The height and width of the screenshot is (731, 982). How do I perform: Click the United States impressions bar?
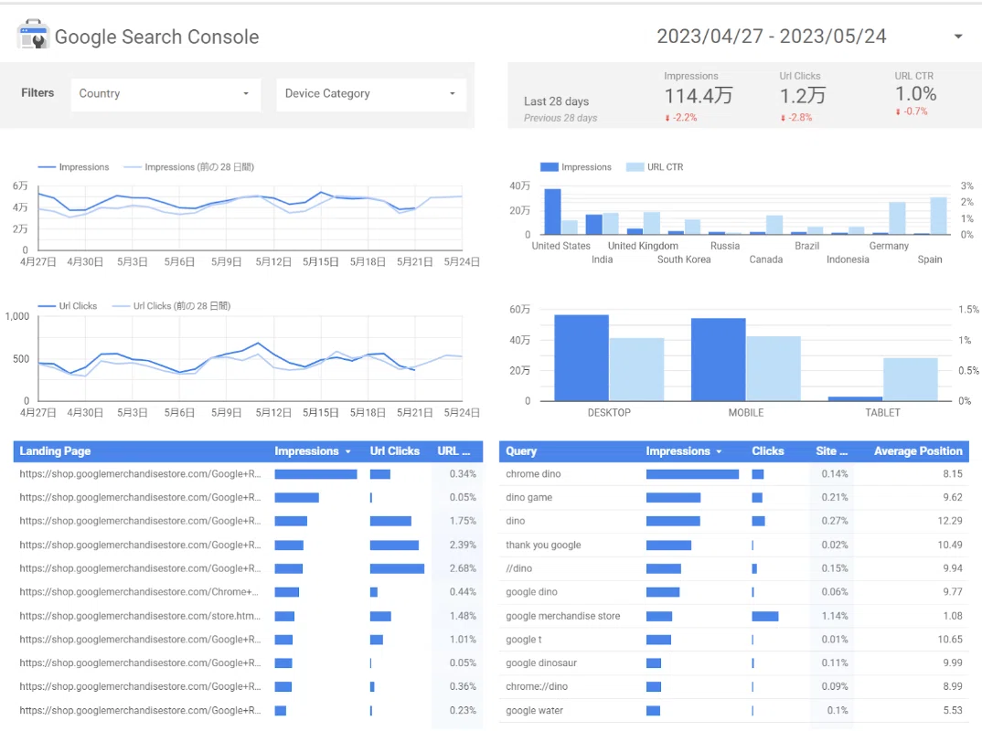point(552,212)
